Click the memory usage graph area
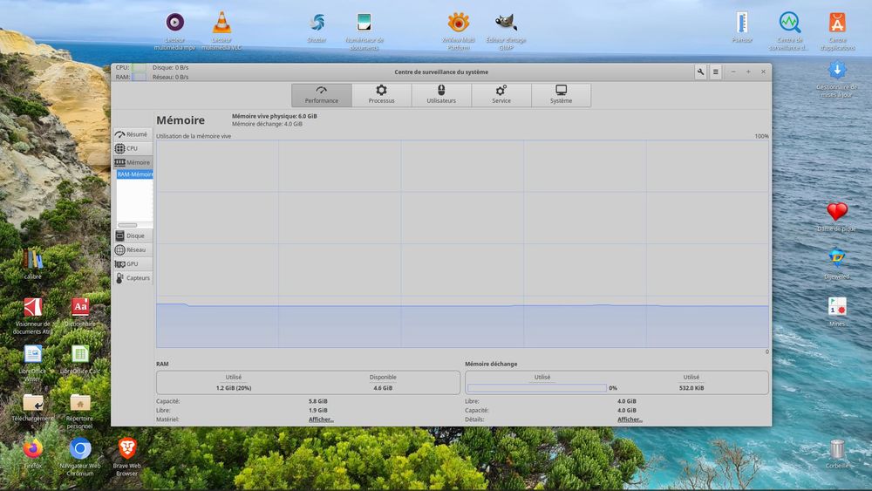The image size is (872, 491). (463, 244)
